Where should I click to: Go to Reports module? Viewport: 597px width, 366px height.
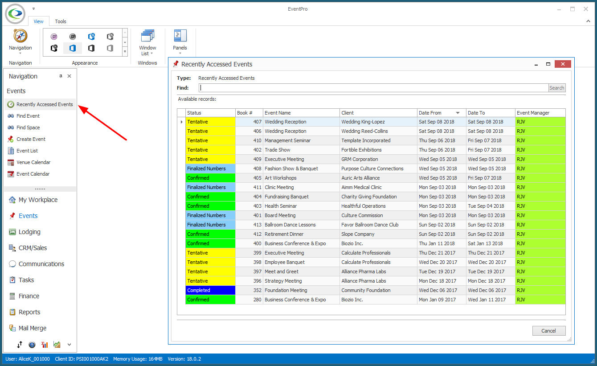[x=25, y=312]
